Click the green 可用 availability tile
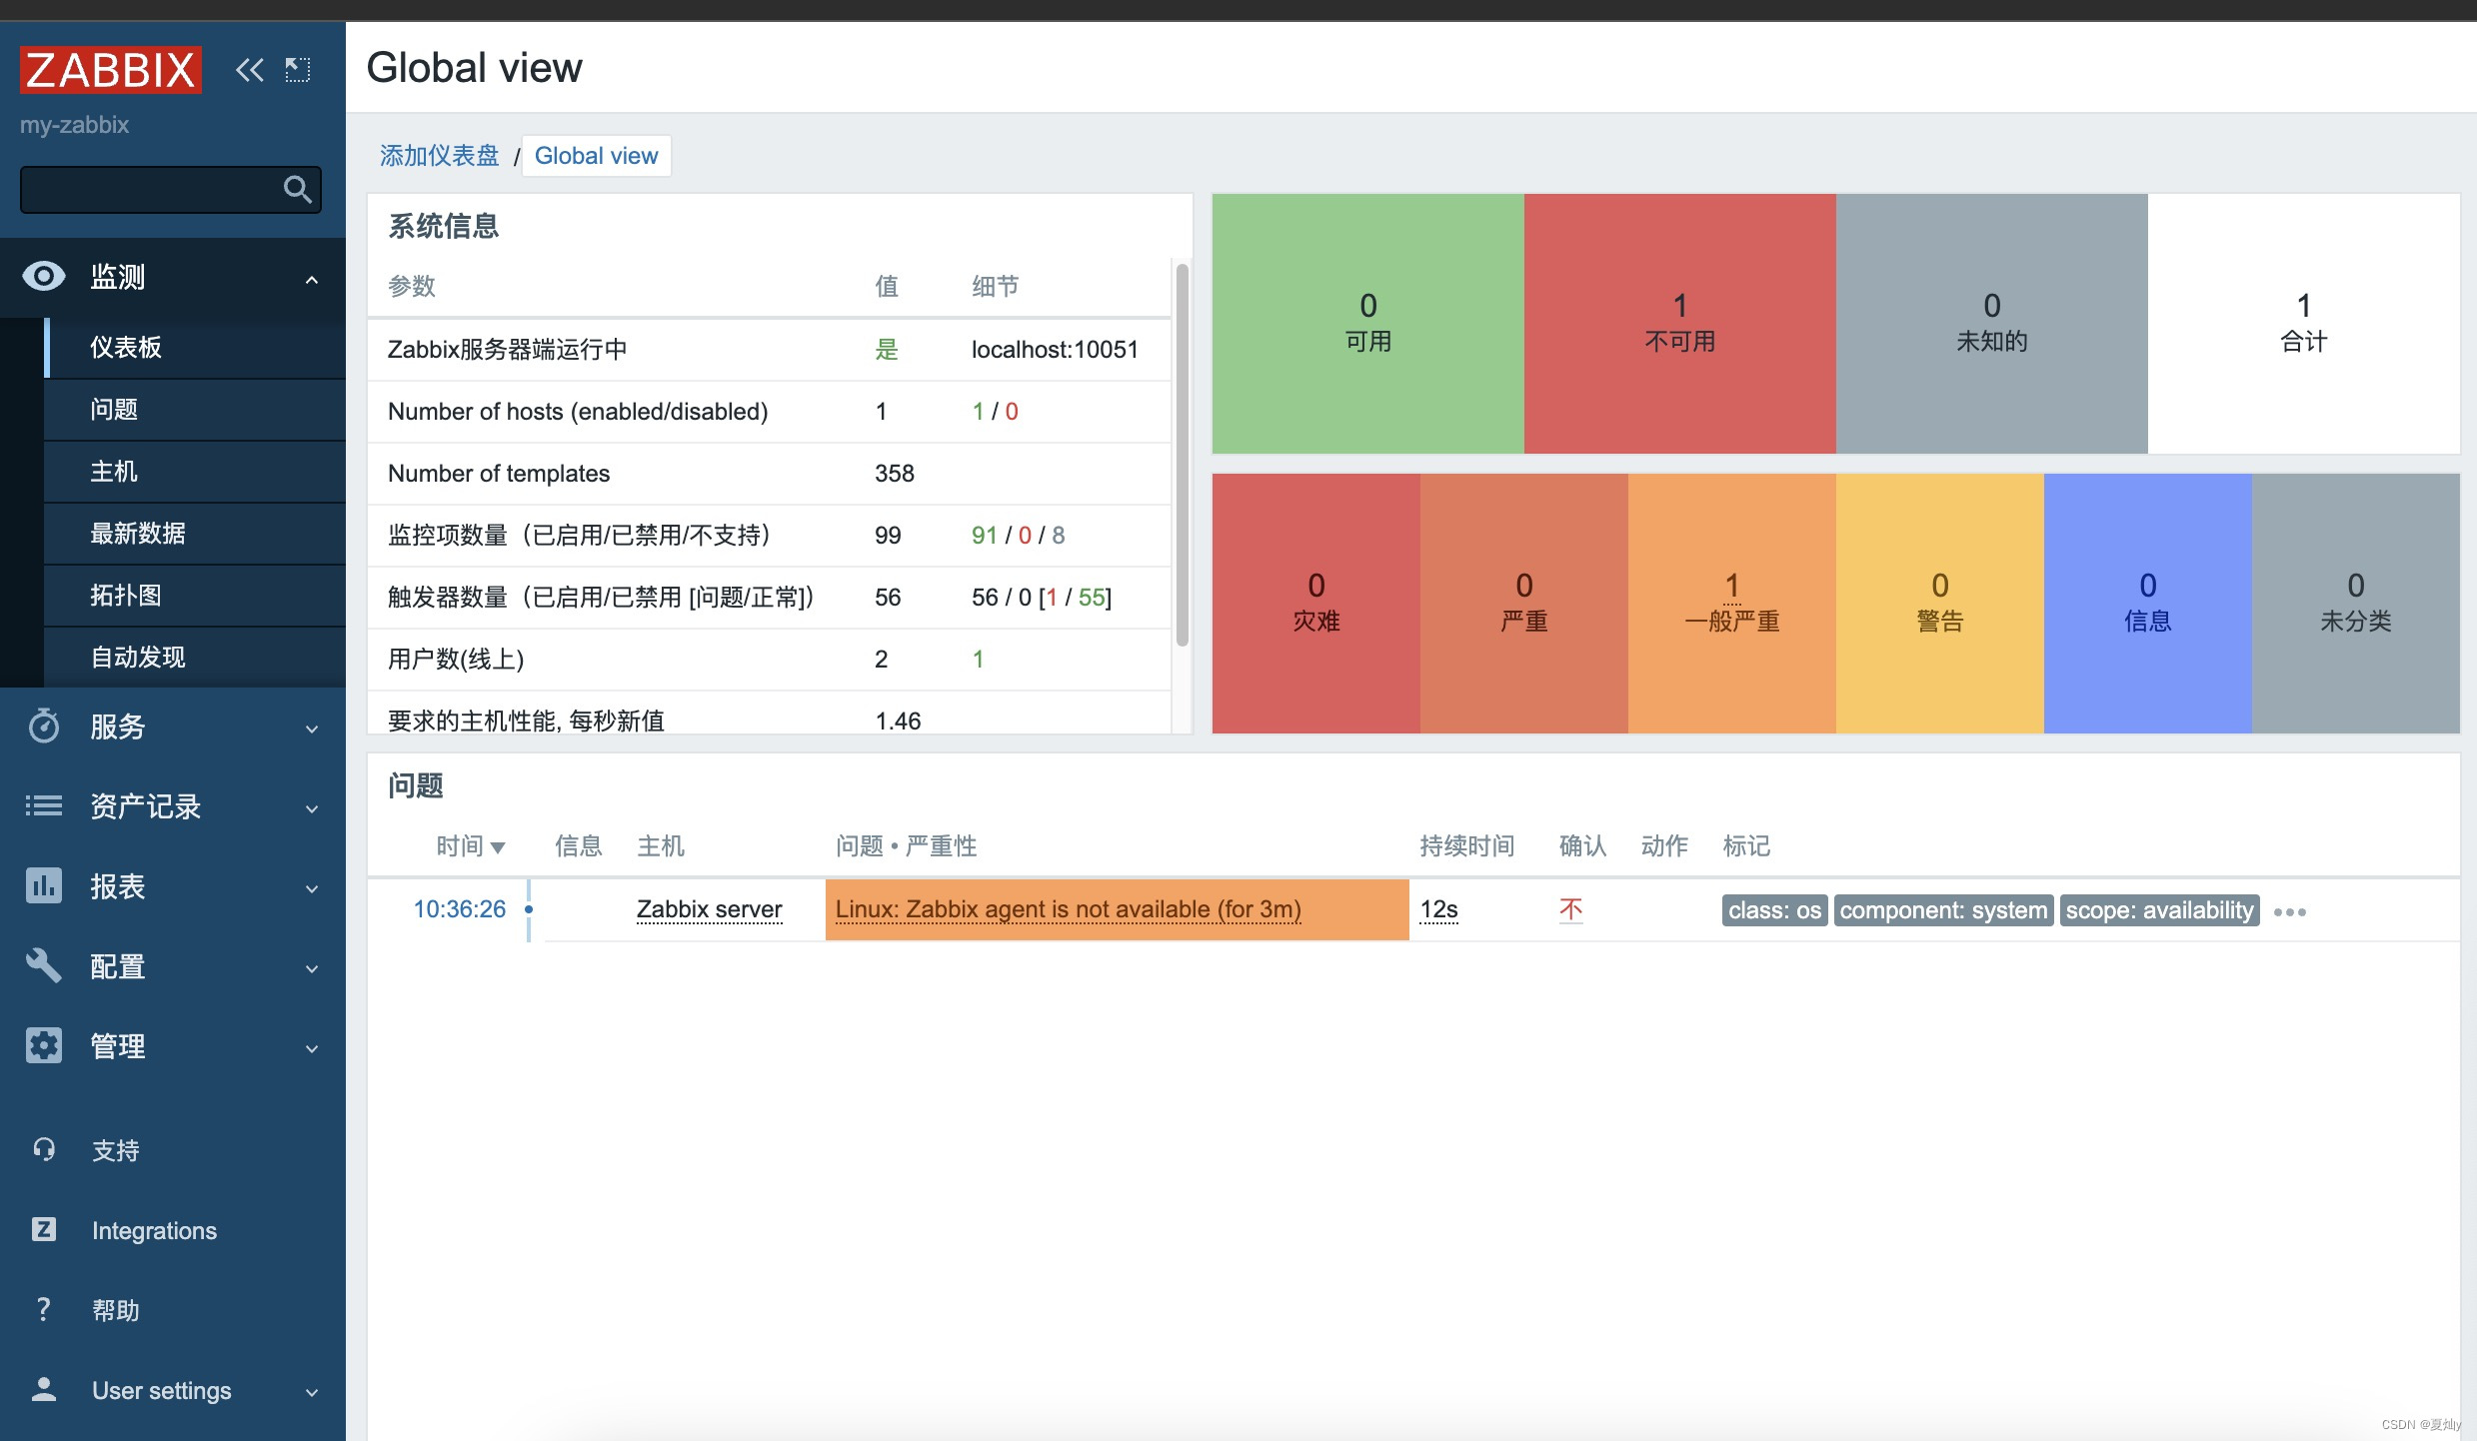 coord(1367,324)
